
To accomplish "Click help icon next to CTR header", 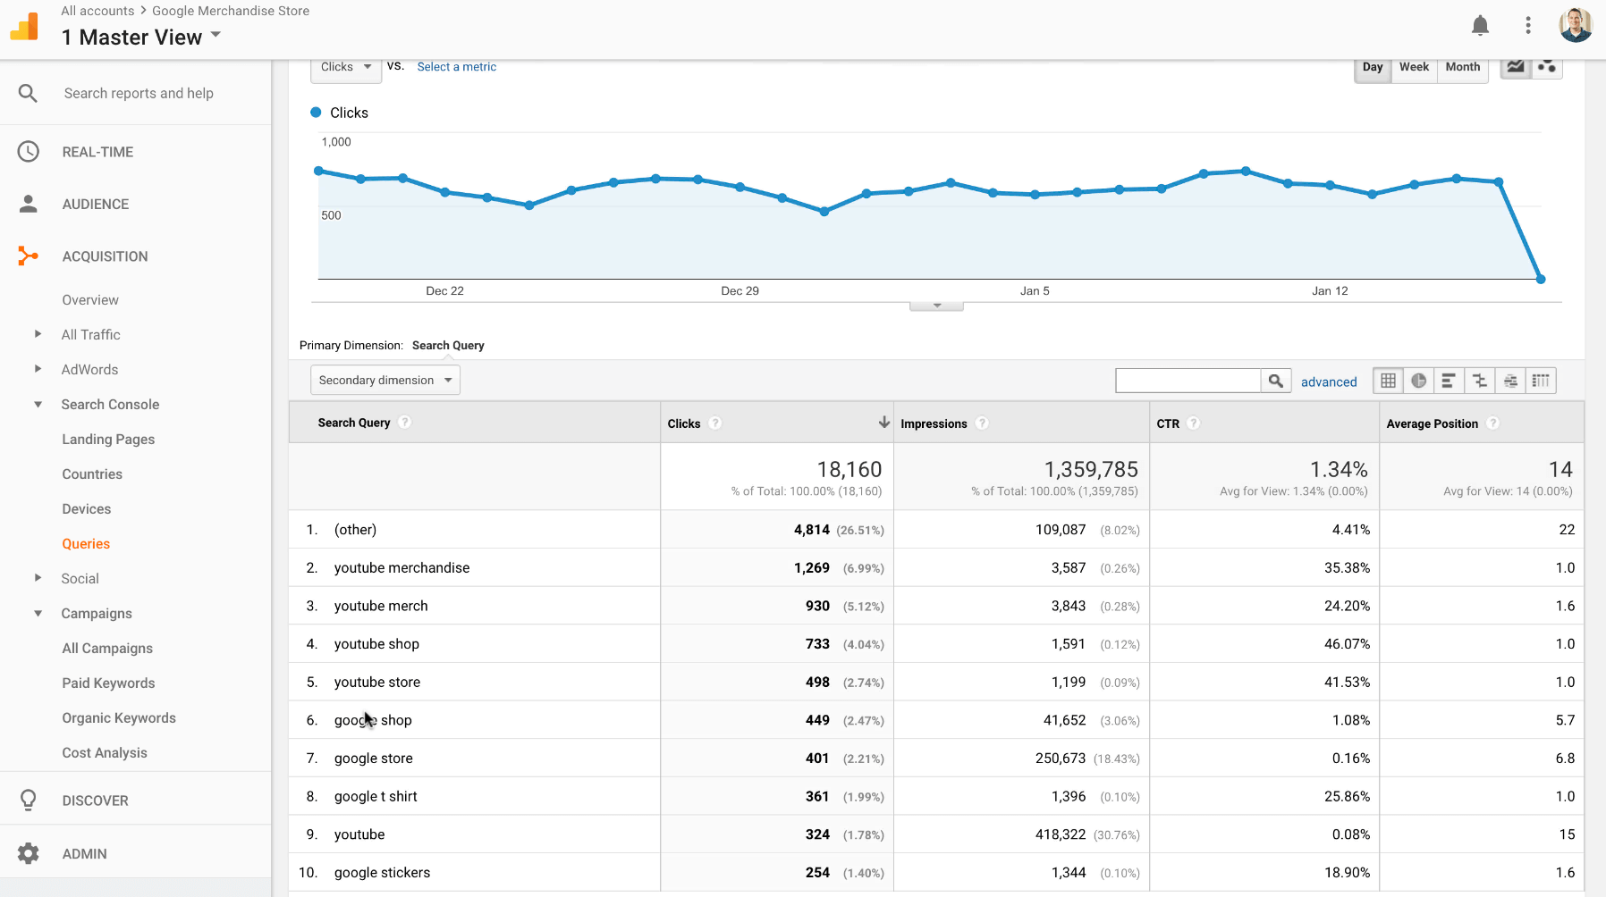I will [1194, 423].
